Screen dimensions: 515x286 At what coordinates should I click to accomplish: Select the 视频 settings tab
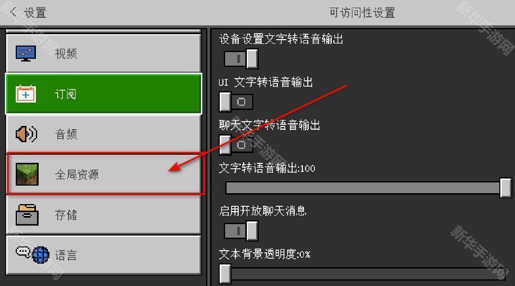103,53
